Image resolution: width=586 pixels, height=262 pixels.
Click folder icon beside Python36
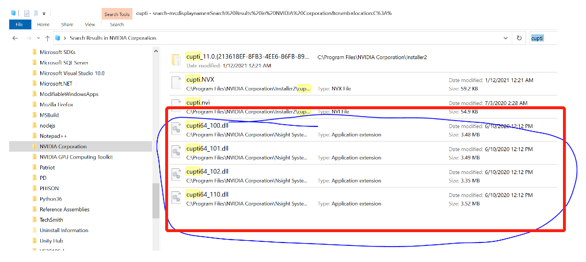coord(35,199)
